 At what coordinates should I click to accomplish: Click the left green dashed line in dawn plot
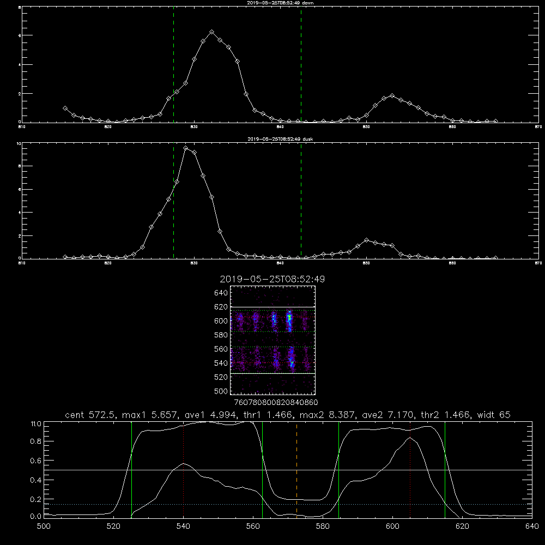pos(173,64)
